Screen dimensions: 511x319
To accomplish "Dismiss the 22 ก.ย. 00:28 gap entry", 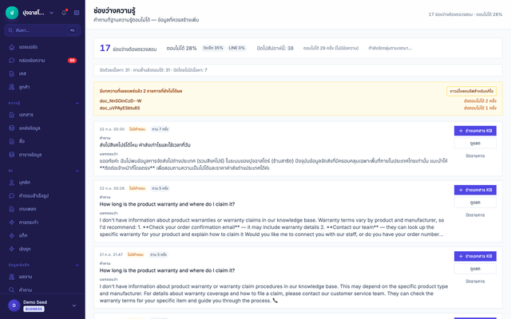I will (475, 215).
